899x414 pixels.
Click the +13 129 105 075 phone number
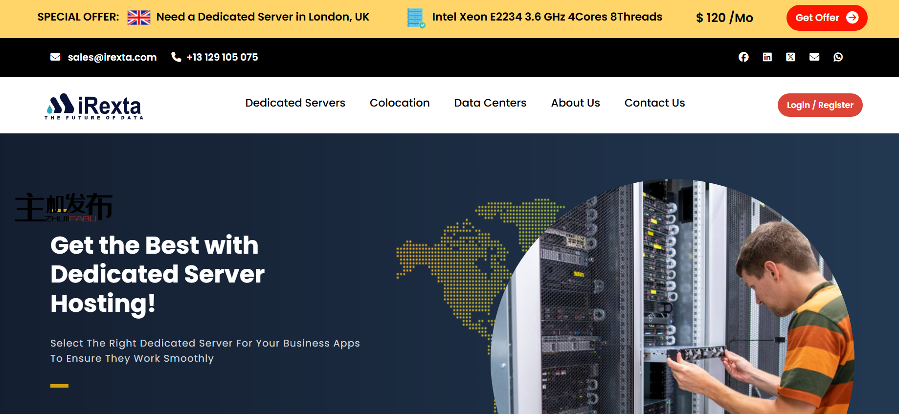pyautogui.click(x=222, y=57)
